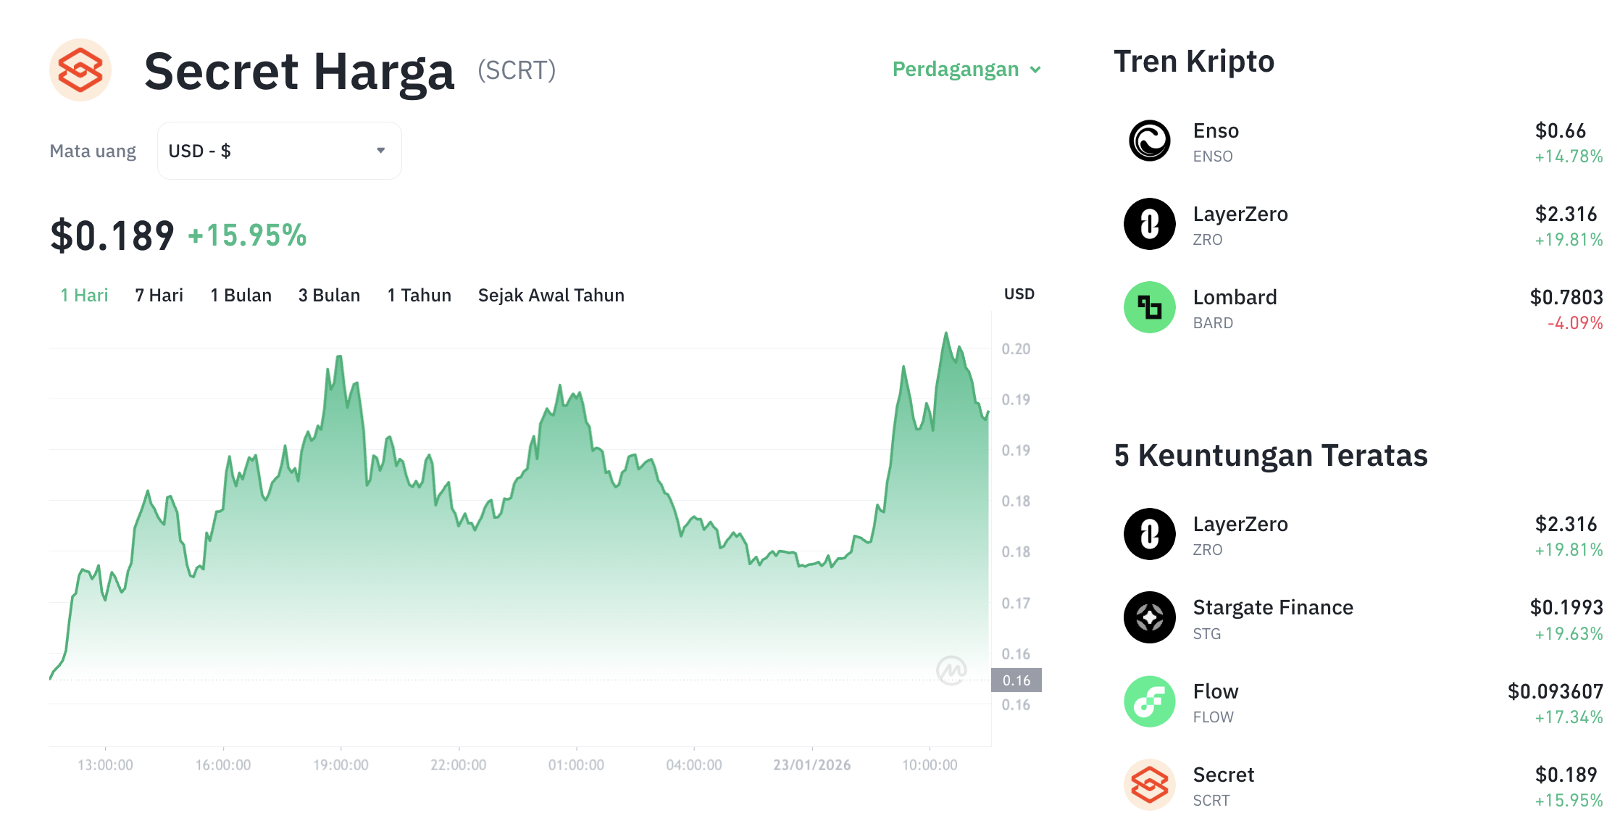
Task: Switch to the 7 Hari chart view
Action: click(x=159, y=295)
